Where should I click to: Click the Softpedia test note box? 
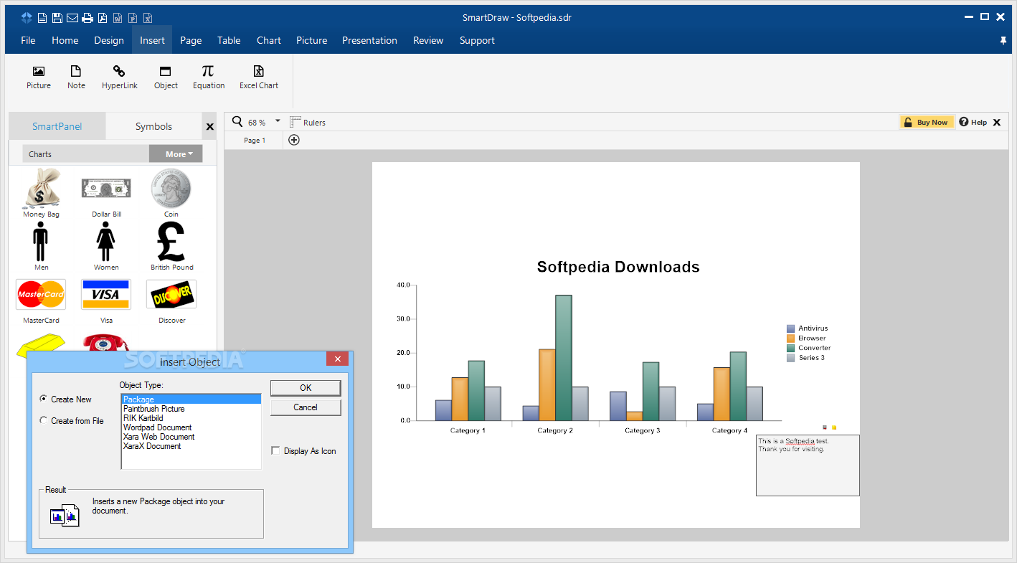[808, 465]
